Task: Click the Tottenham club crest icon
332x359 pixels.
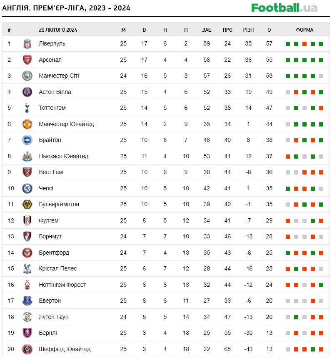Action: [x=27, y=108]
